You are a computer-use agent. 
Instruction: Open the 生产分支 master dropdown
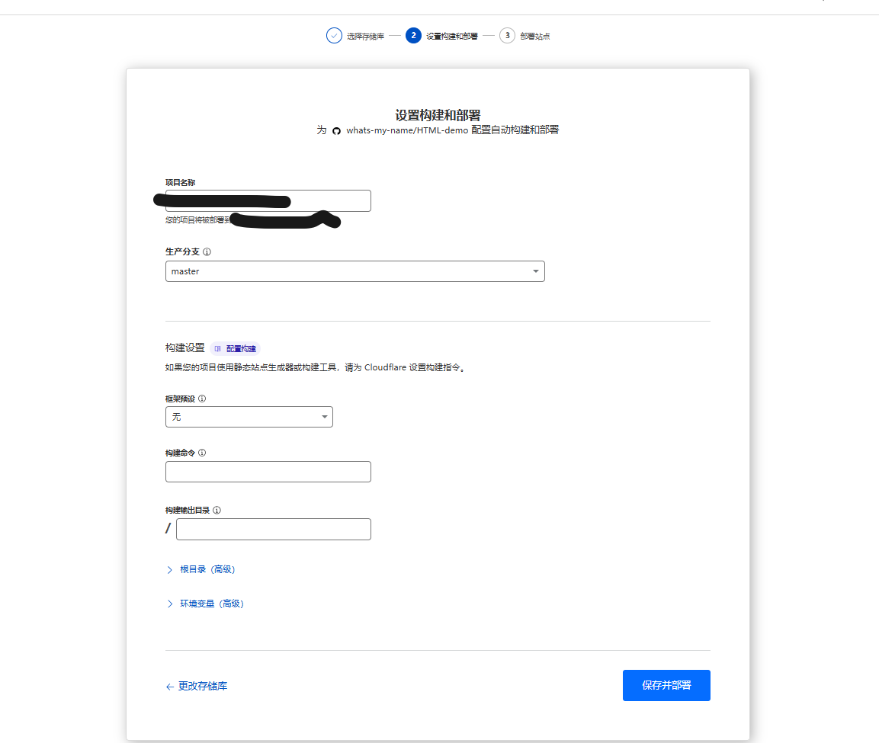(x=354, y=271)
